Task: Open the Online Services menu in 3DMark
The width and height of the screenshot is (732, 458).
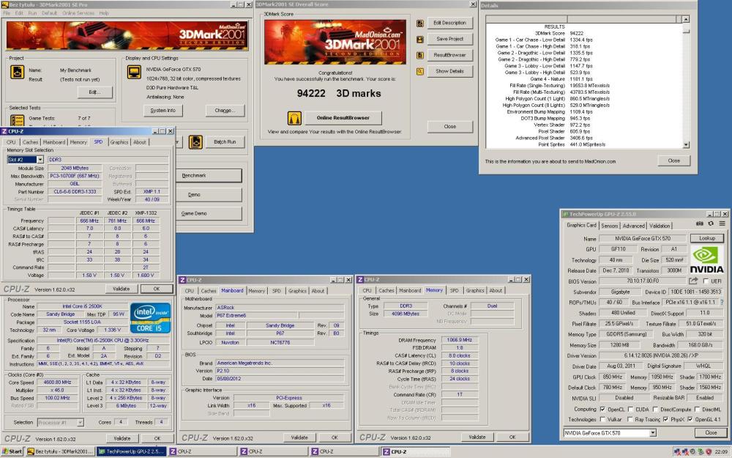Action: point(81,12)
